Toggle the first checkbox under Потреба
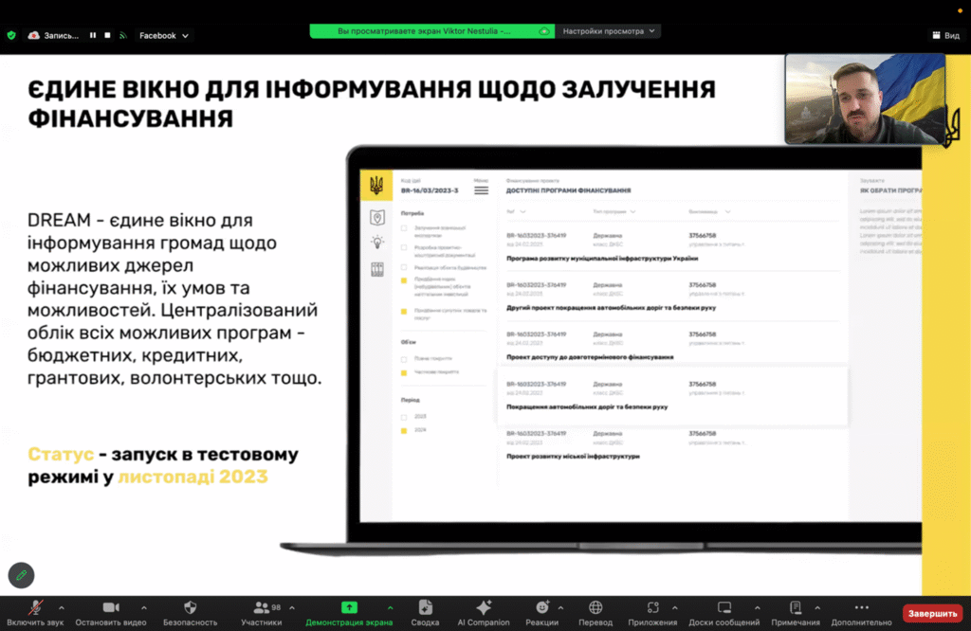Viewport: 971px width, 631px height. 404,228
